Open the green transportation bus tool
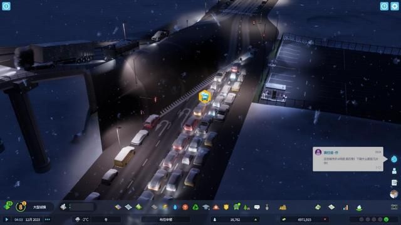The image size is (401, 225). point(237,206)
